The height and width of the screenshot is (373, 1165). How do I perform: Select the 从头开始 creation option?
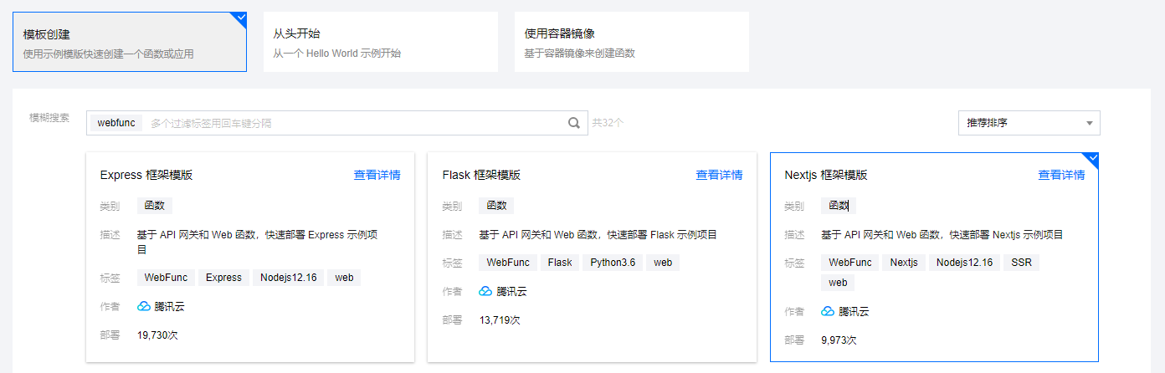click(381, 42)
